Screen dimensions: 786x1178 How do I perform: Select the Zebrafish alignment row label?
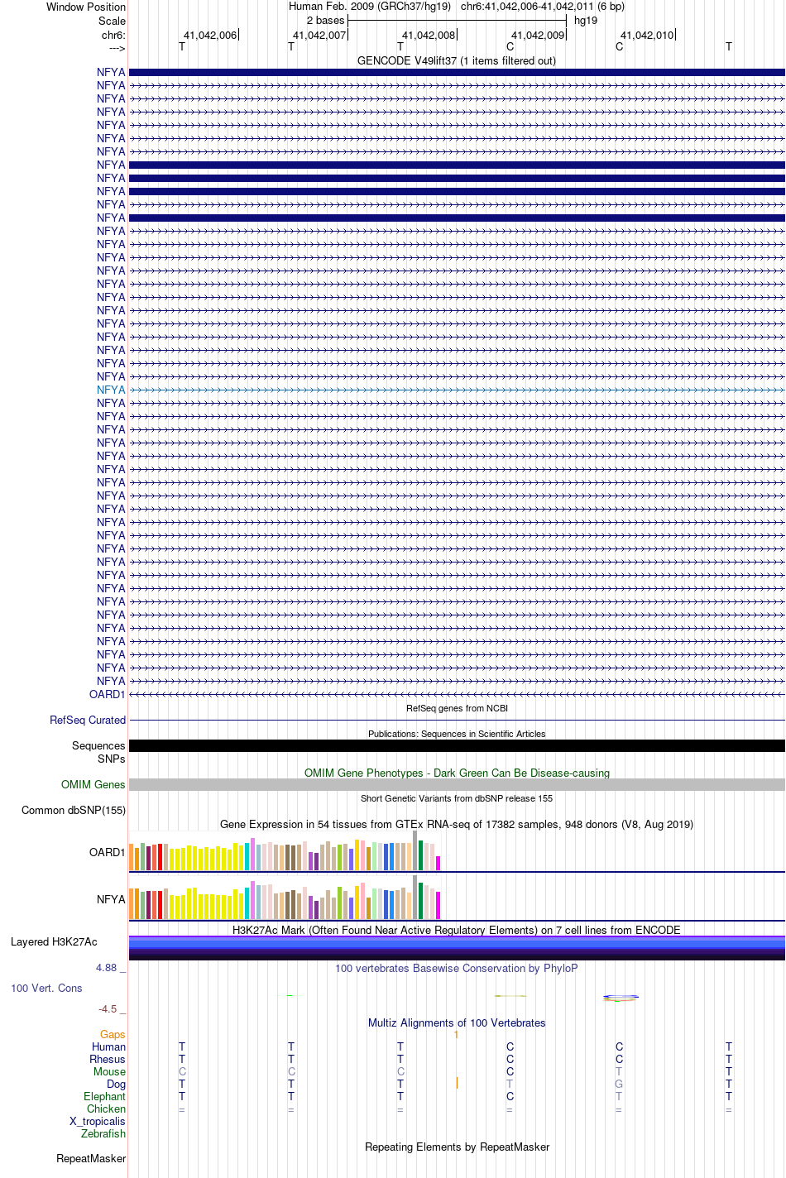(x=103, y=1133)
